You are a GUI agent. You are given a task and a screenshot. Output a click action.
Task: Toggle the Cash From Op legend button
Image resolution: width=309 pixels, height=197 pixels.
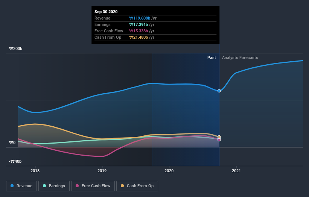[137, 186]
